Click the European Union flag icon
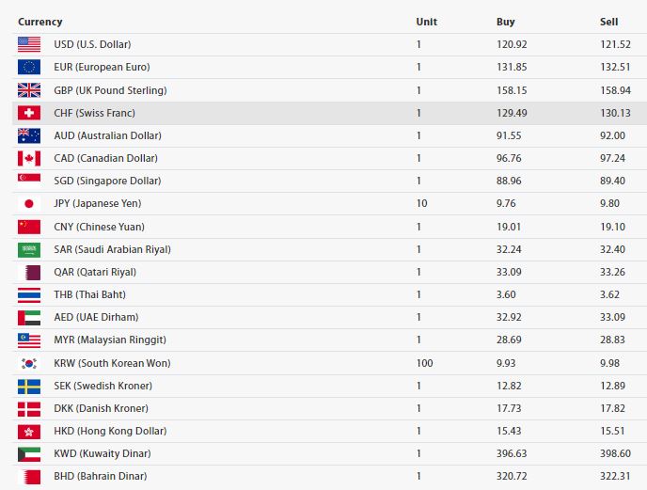Image resolution: width=647 pixels, height=490 pixels. click(29, 68)
